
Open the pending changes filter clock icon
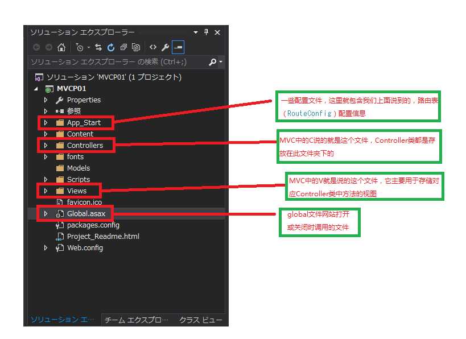[79, 47]
